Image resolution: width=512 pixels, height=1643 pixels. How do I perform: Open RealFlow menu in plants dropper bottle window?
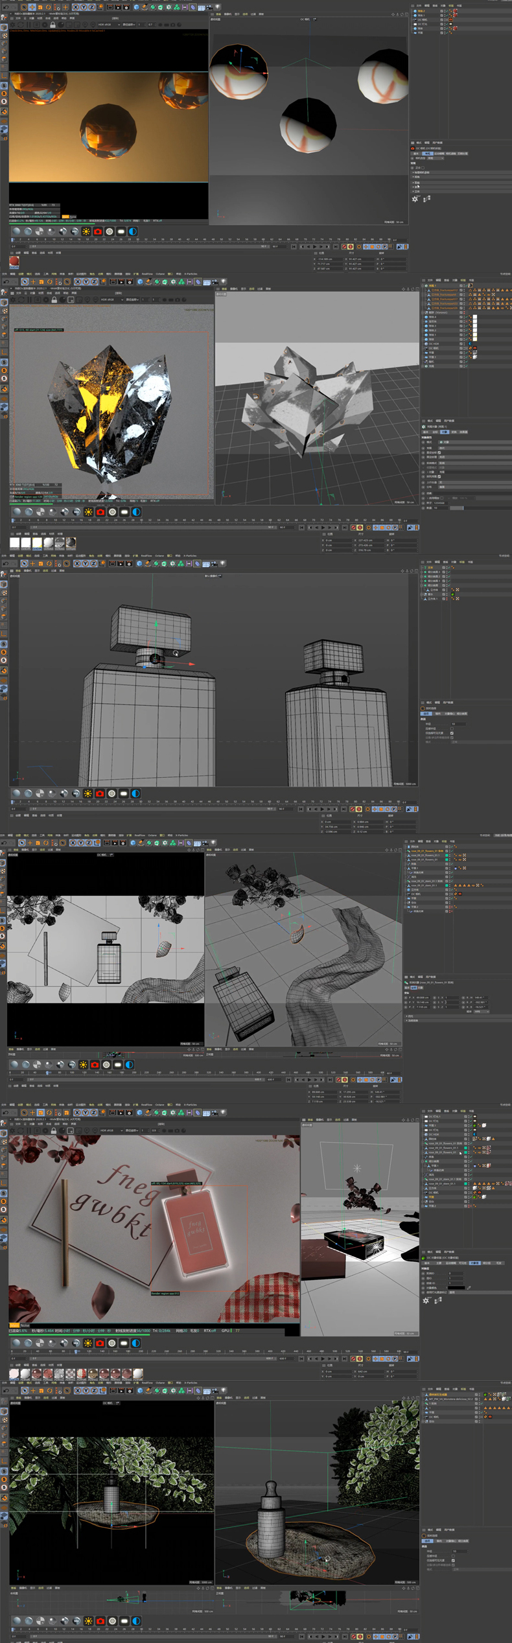pyautogui.click(x=147, y=1383)
